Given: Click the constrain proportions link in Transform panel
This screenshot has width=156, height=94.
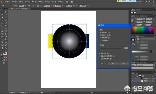Looking at the screenshot, I should [153, 20].
